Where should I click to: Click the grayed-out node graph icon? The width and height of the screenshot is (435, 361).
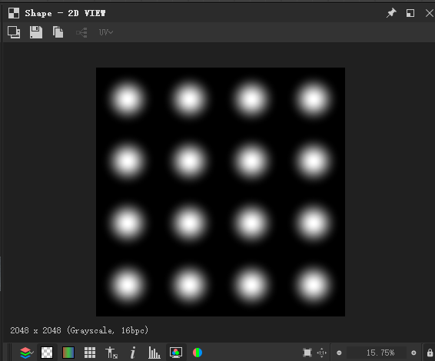[x=81, y=32]
